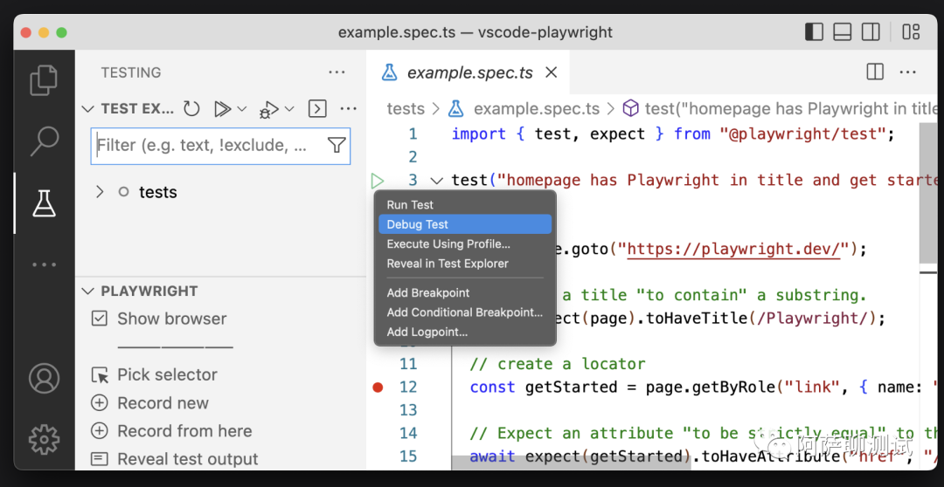Screen dimensions: 944x487
Task: Open the Accounts menu icon
Action: coord(44,378)
